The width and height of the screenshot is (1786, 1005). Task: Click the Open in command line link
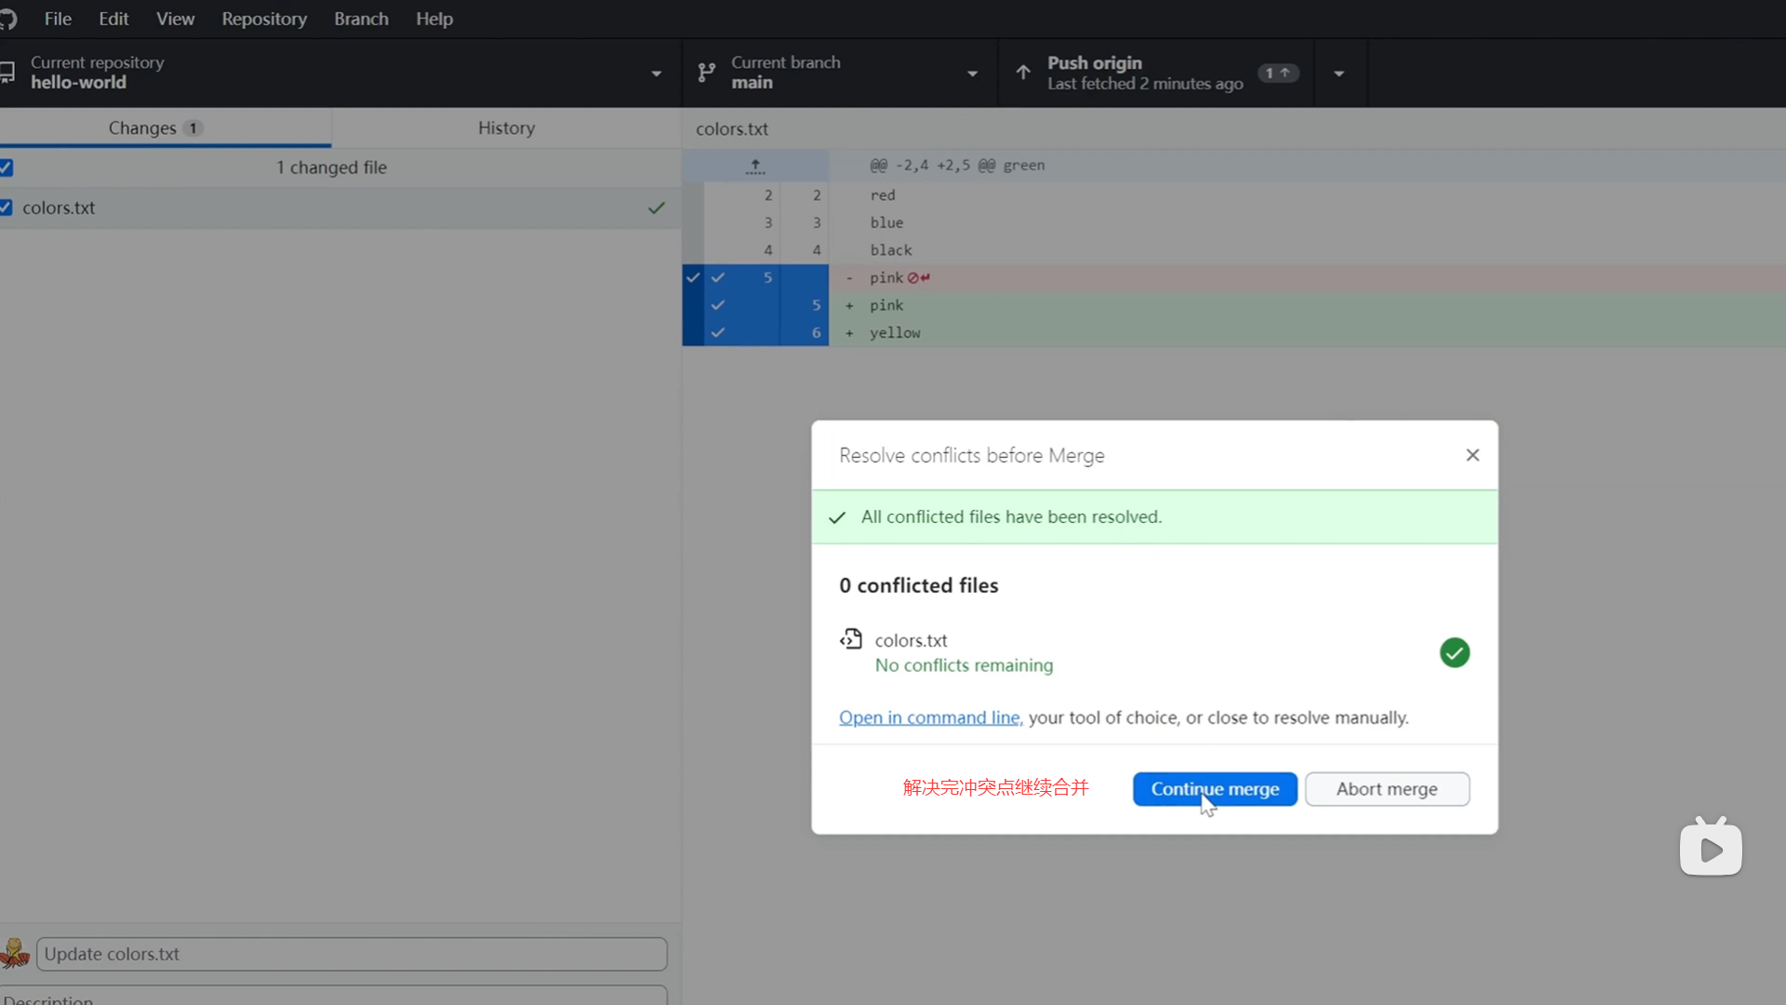point(930,717)
